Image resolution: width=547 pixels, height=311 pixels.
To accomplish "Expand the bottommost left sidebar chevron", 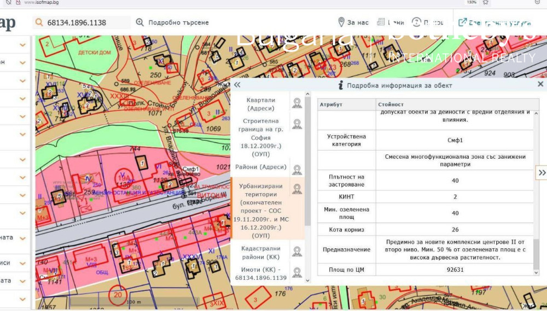I will [x=22, y=299].
